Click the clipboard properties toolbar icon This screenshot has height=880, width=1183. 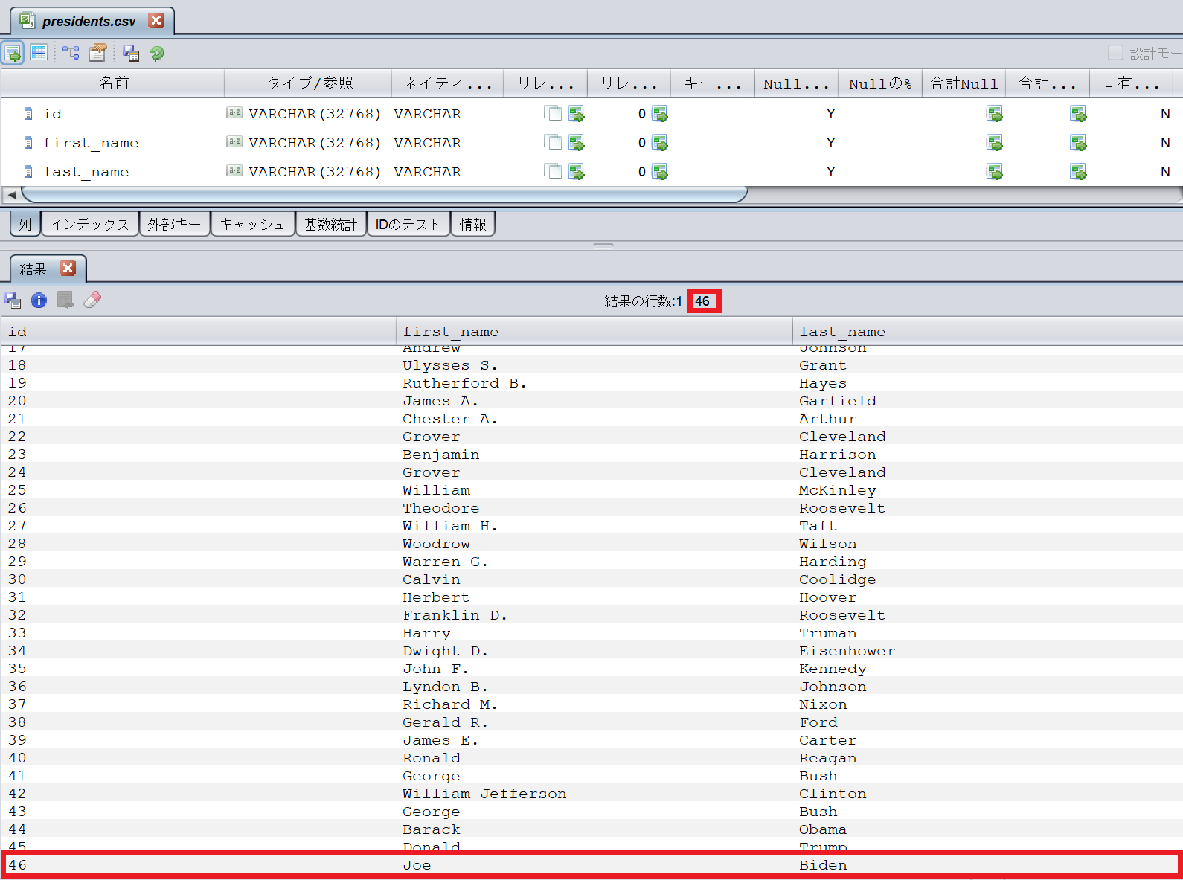97,53
